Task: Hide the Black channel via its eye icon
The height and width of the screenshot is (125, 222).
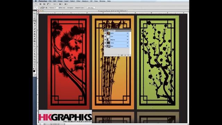Action: (x=105, y=46)
